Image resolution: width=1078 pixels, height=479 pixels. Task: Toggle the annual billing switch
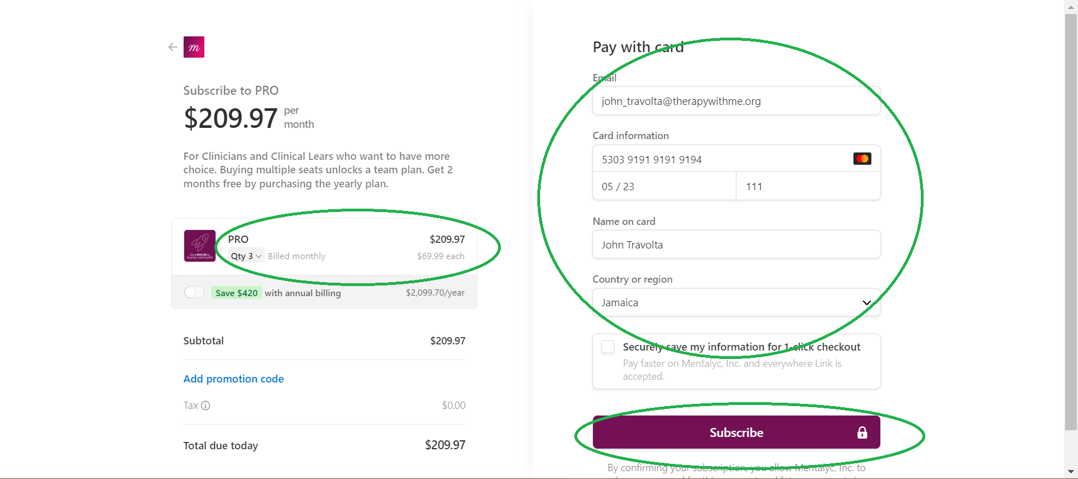[194, 292]
